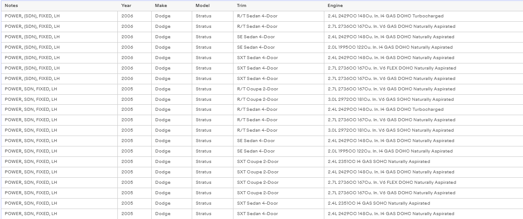Image resolution: width=523 pixels, height=219 pixels.
Task: Click first R/T Coupe 2-Door trim cell
Action: coord(278,89)
